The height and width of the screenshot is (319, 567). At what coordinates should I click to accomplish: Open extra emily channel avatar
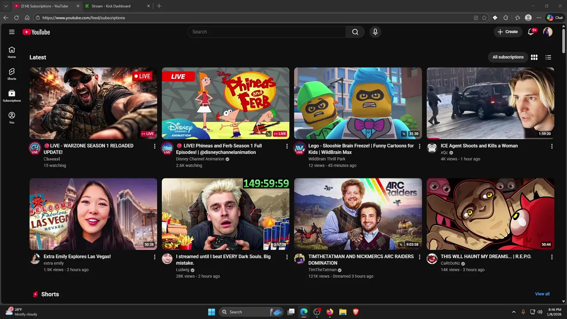tap(35, 259)
